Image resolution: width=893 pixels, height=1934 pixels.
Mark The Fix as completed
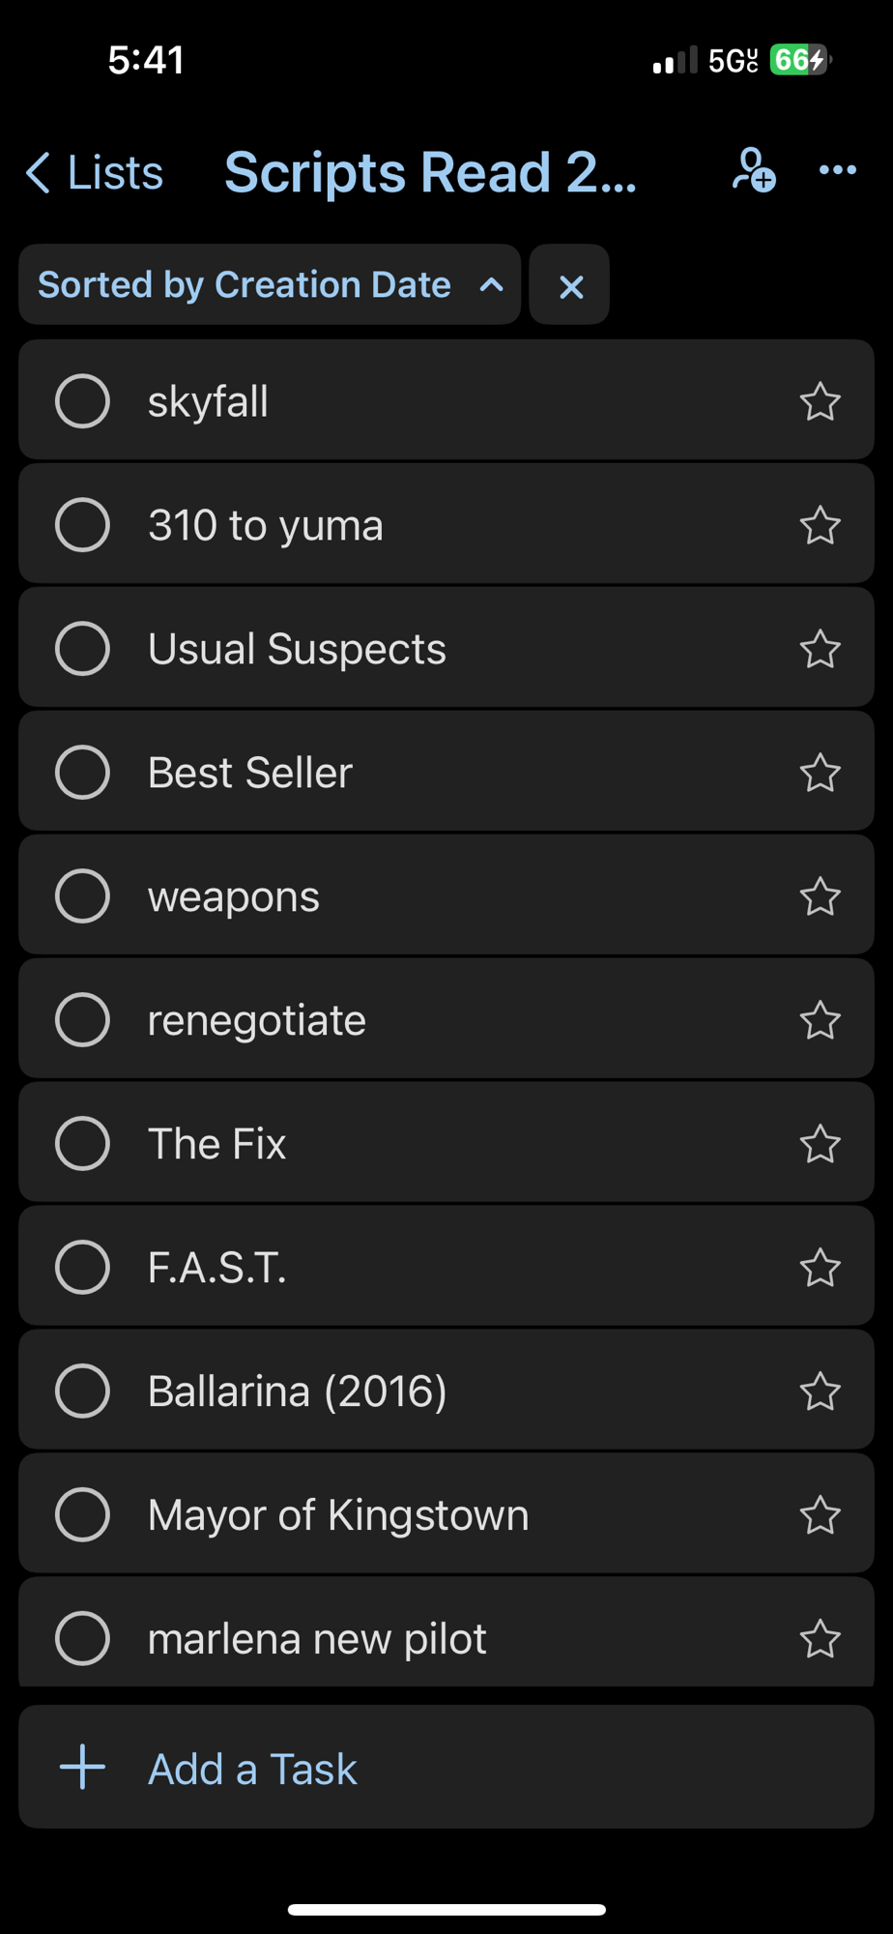coord(83,1144)
